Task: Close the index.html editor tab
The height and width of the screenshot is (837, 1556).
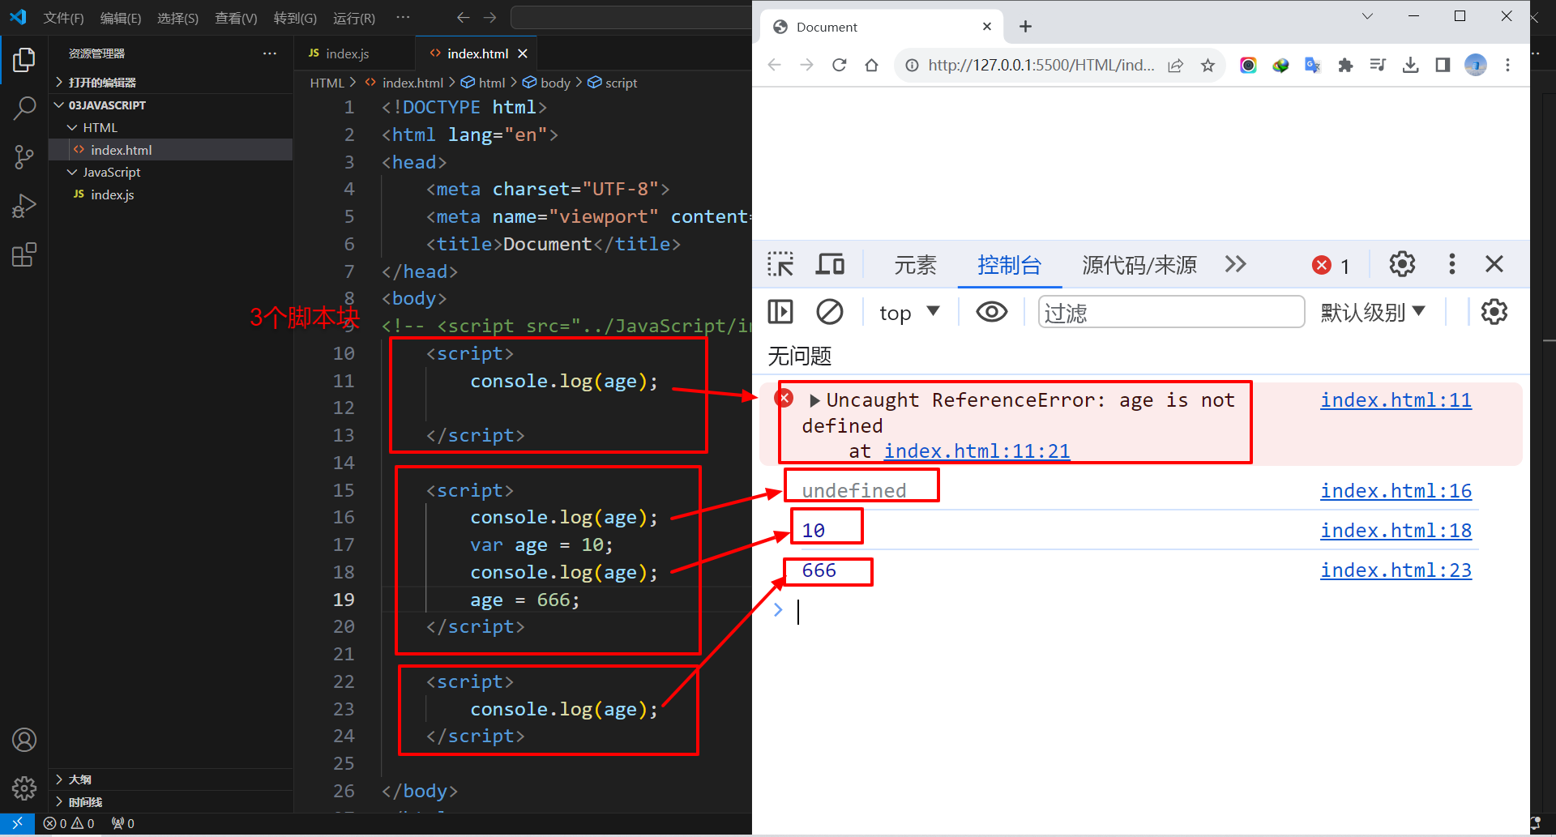Action: point(523,53)
